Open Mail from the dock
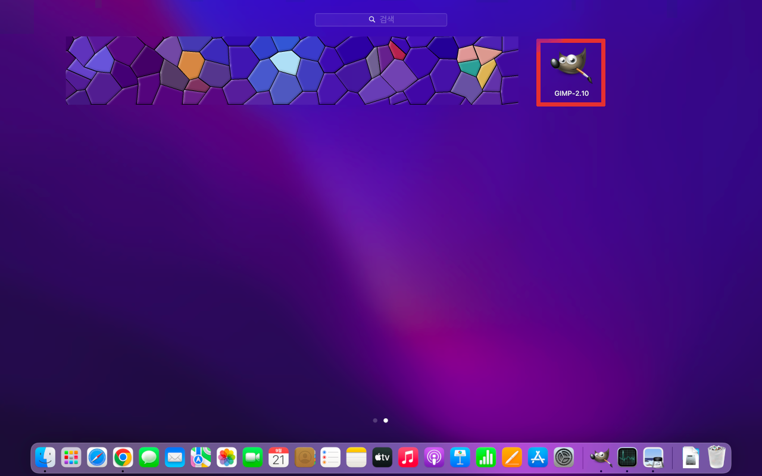 coord(175,457)
